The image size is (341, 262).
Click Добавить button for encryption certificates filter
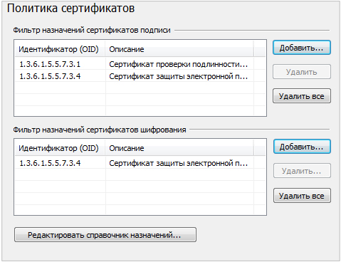point(302,147)
